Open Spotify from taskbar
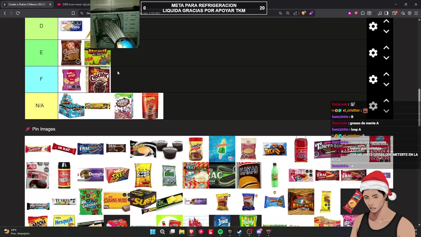The image size is (421, 237). pos(220,232)
